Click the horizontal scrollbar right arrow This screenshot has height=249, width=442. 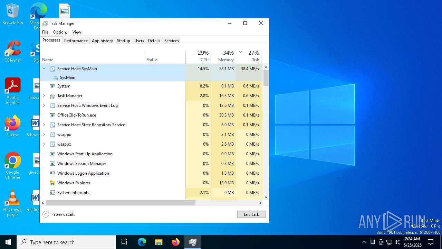point(260,203)
